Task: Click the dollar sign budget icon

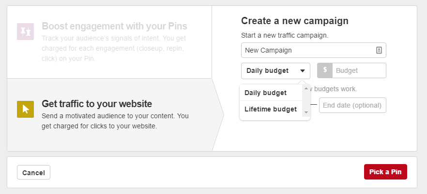Action: click(325, 70)
